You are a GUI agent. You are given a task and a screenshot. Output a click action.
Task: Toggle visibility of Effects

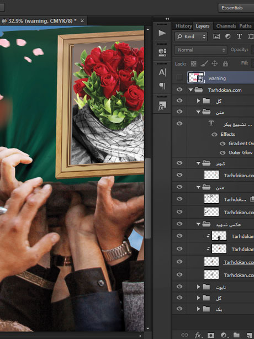tap(214, 135)
